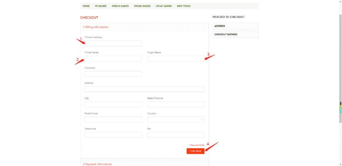Click the State/Province input field

click(x=176, y=104)
